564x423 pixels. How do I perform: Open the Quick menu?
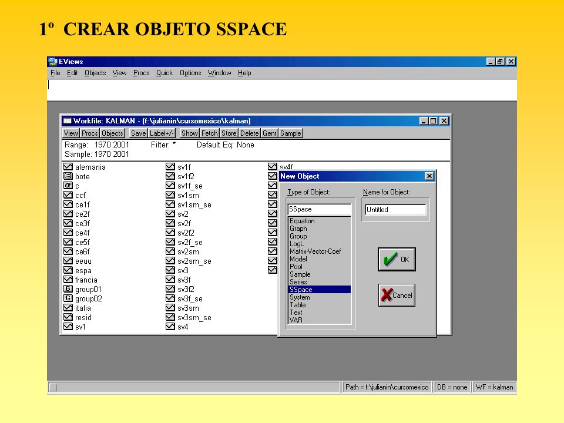tap(164, 73)
